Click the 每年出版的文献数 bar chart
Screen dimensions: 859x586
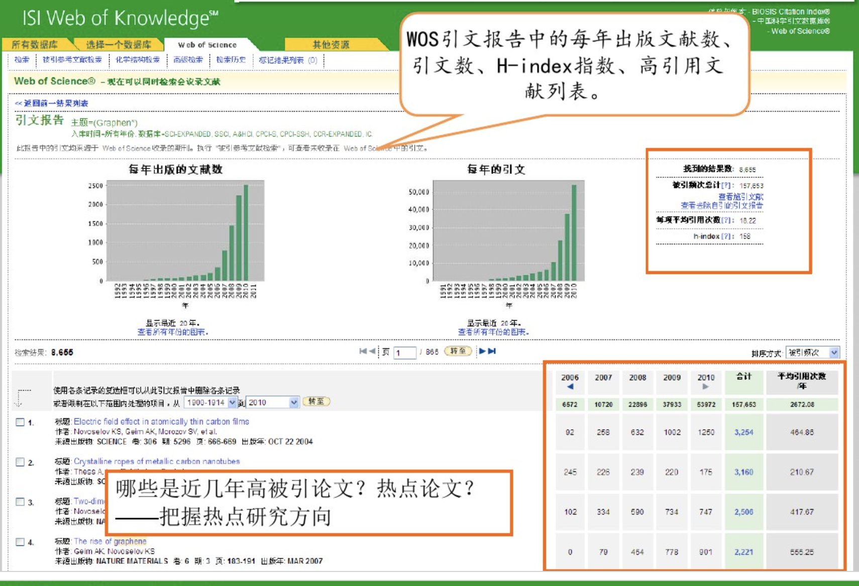click(185, 231)
